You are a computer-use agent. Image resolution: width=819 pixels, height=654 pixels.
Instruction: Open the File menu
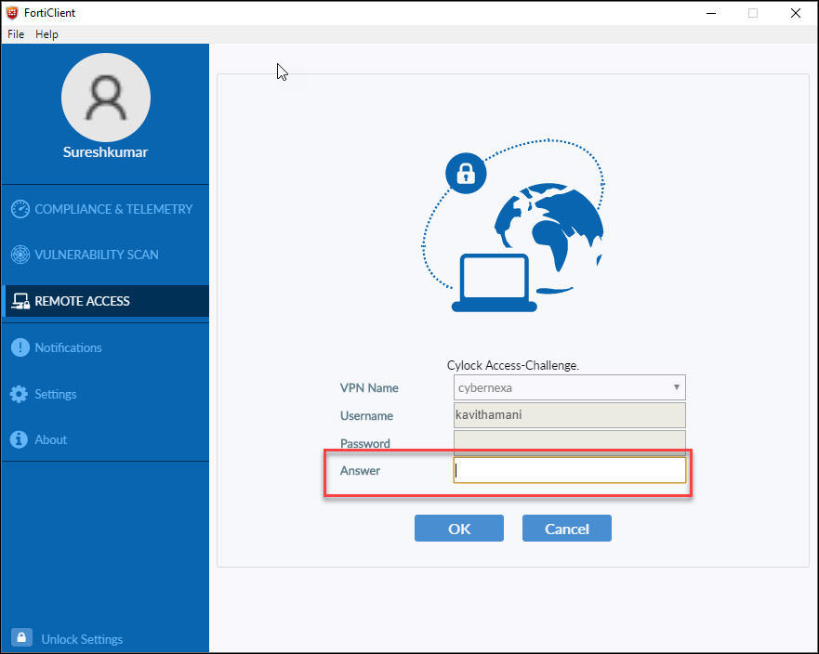16,34
